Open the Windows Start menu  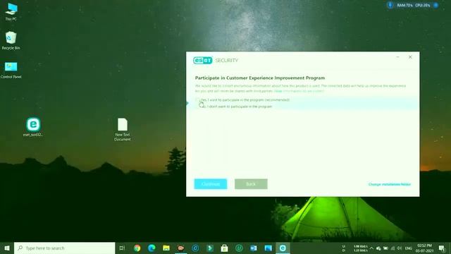[x=7, y=248]
